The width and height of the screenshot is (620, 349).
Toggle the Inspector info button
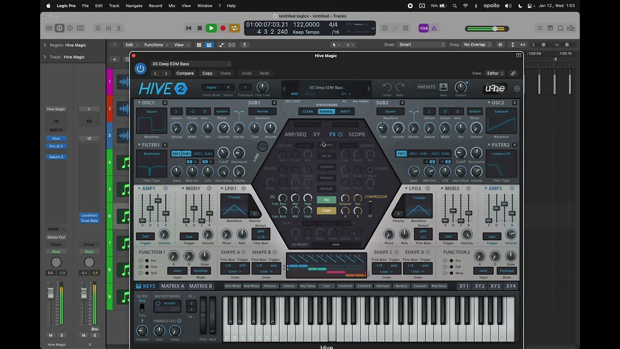60,28
